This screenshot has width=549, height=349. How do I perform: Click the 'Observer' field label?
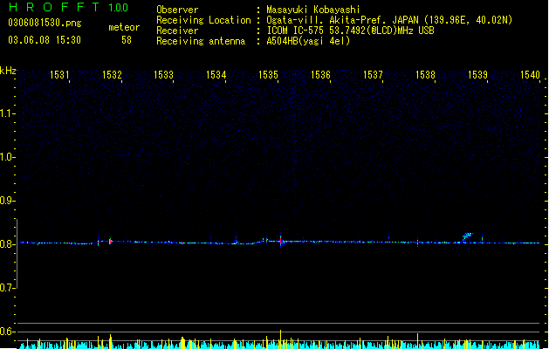177,10
